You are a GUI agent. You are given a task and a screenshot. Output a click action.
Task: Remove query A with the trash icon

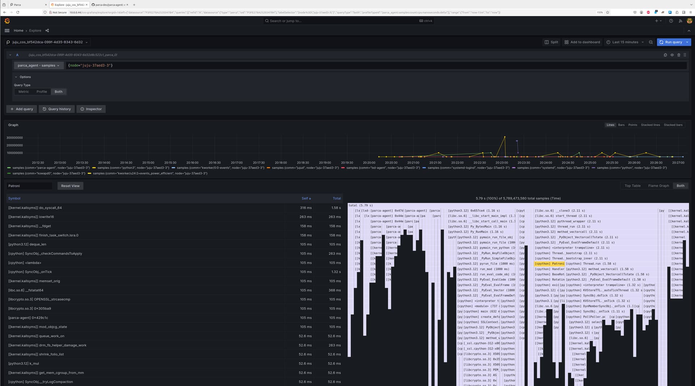pos(679,55)
